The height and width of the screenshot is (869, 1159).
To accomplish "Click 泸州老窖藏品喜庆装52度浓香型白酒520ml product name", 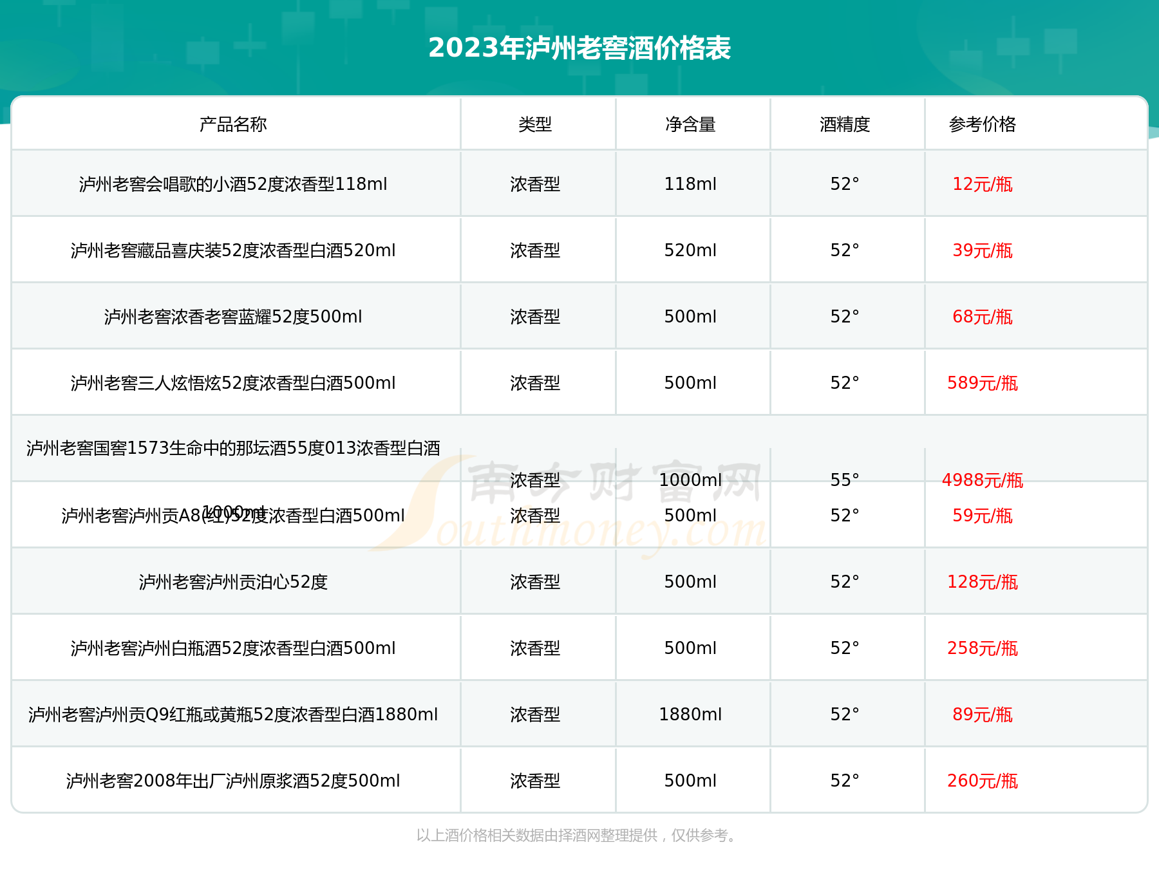I will click(233, 250).
